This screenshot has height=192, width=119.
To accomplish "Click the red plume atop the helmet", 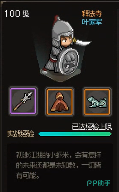I will point(56,19).
